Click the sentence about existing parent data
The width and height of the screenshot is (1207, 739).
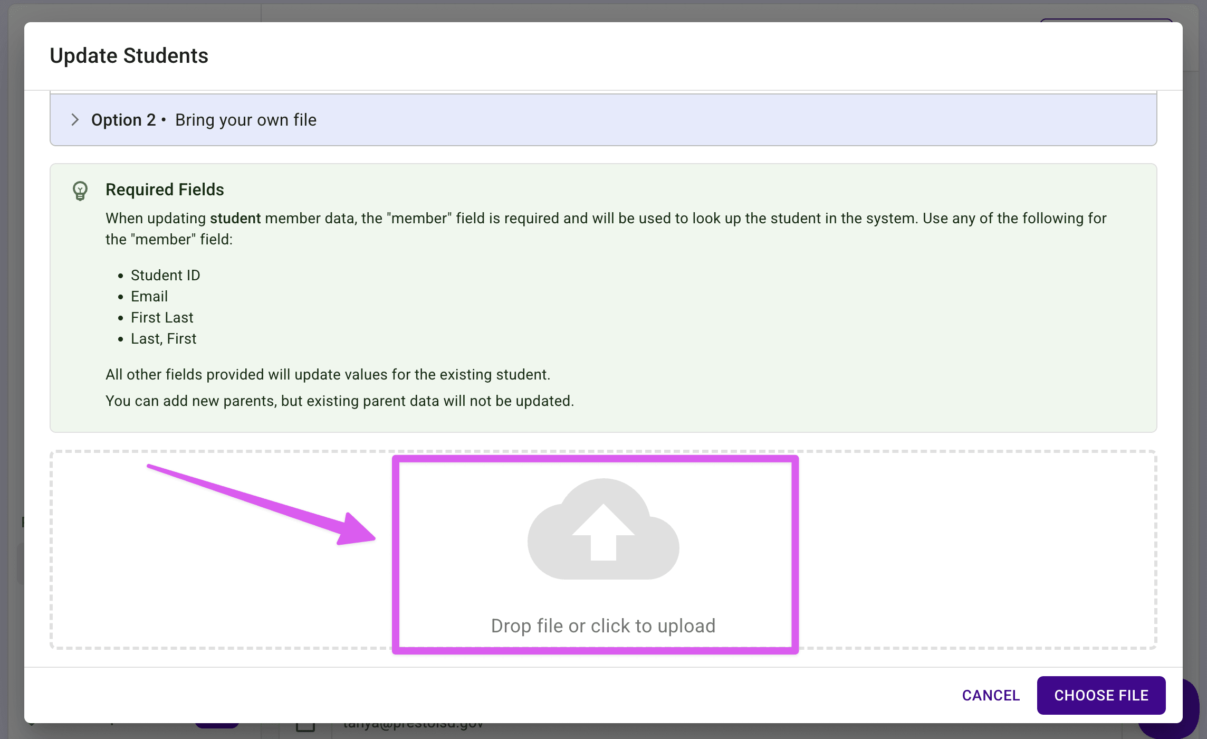[340, 401]
